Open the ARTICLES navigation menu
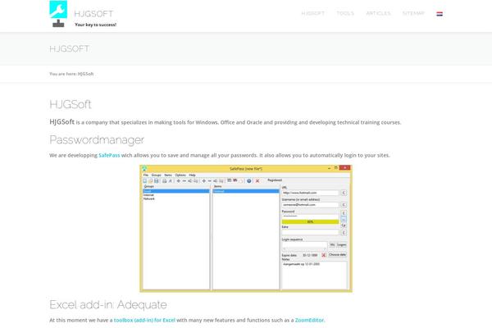Viewport: 492px width, 328px height. (x=378, y=13)
